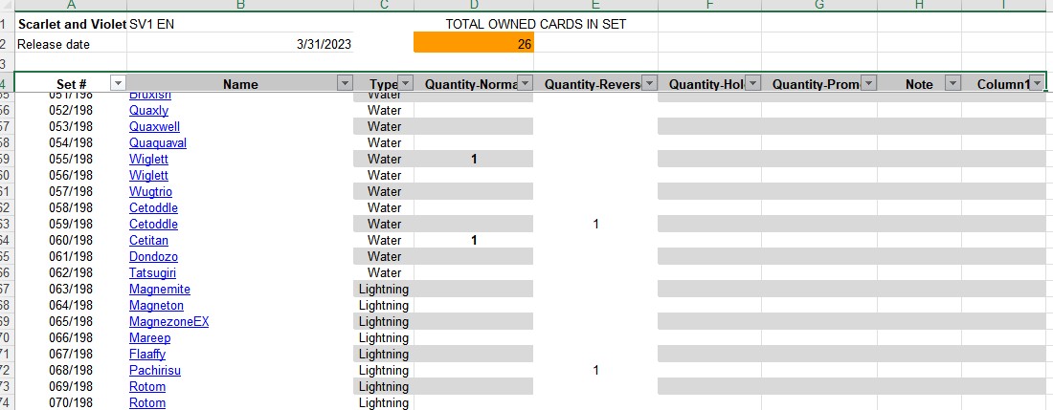Viewport: 1053px width, 410px height.
Task: Open the Set # column filter dropdown
Action: (118, 84)
